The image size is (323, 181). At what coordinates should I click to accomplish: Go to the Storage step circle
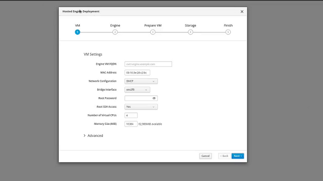pos(190,32)
